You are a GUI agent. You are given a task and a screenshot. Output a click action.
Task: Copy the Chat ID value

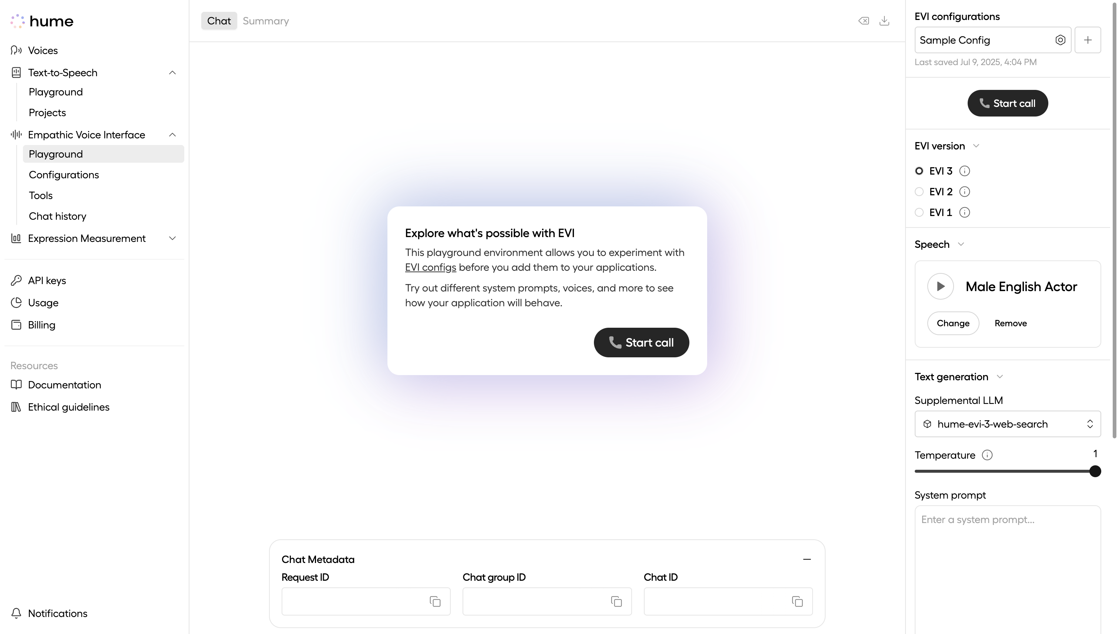pos(797,601)
